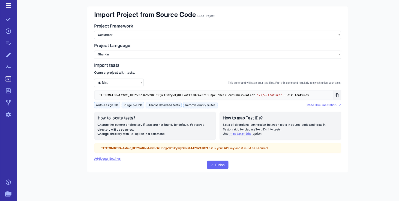
Task: View Analytics via the bar chart icon
Action: tap(8, 90)
